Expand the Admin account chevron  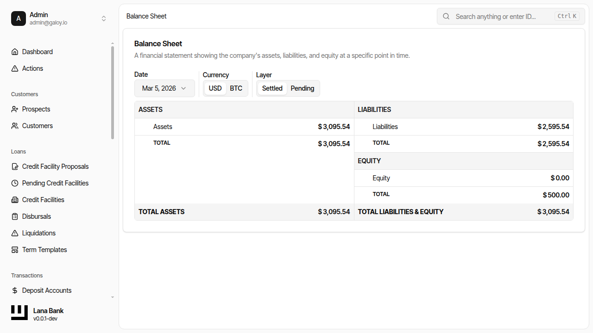tap(104, 18)
